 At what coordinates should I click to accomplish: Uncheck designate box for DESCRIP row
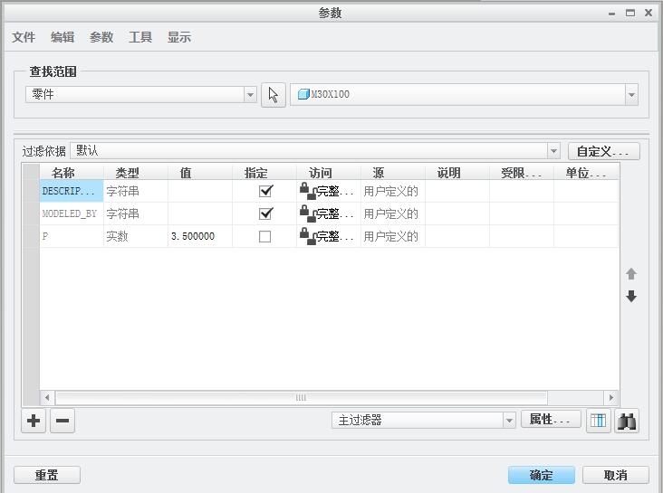pos(265,191)
